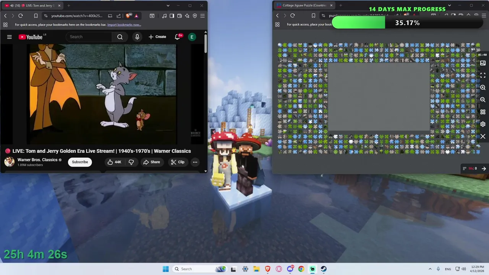
Task: Open Brave Shields in the YouTube window
Action: pyautogui.click(x=128, y=16)
